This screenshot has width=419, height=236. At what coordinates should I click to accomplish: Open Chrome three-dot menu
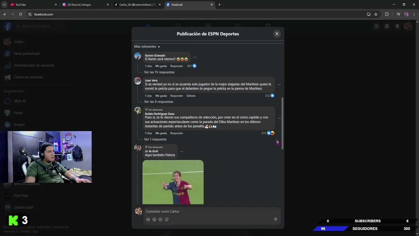point(414,14)
